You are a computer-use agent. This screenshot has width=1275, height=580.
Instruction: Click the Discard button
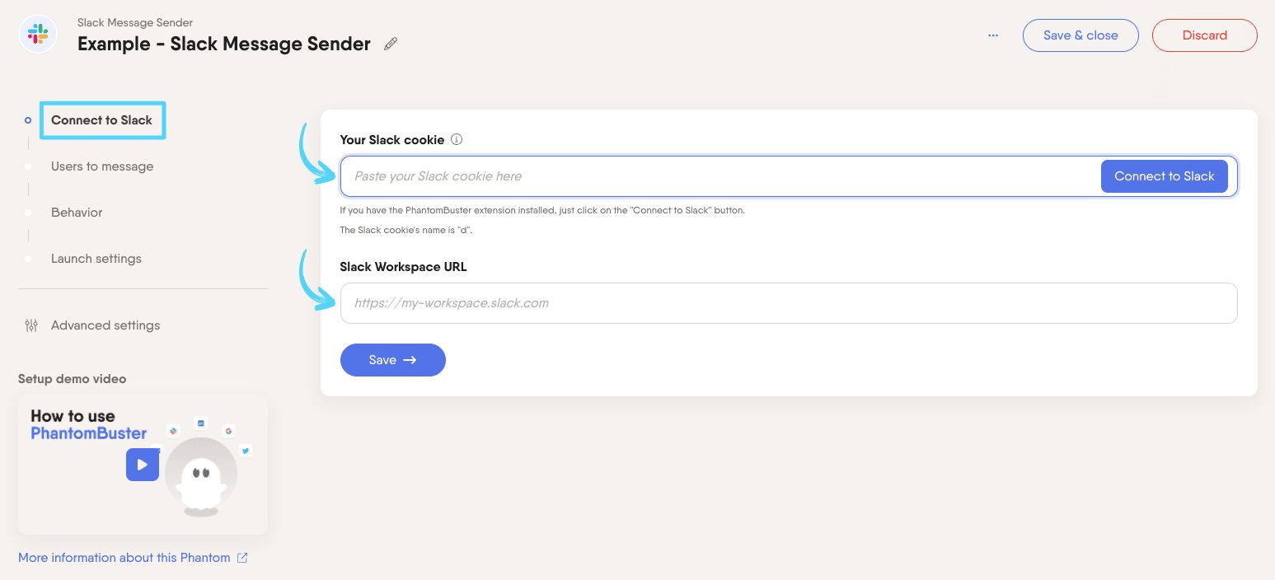click(x=1204, y=35)
